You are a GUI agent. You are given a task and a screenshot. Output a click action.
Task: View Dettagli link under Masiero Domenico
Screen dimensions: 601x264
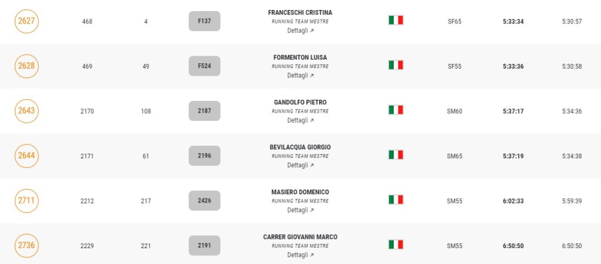point(300,210)
